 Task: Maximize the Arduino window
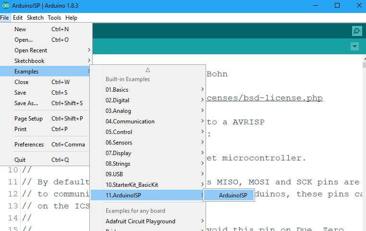pos(337,6)
